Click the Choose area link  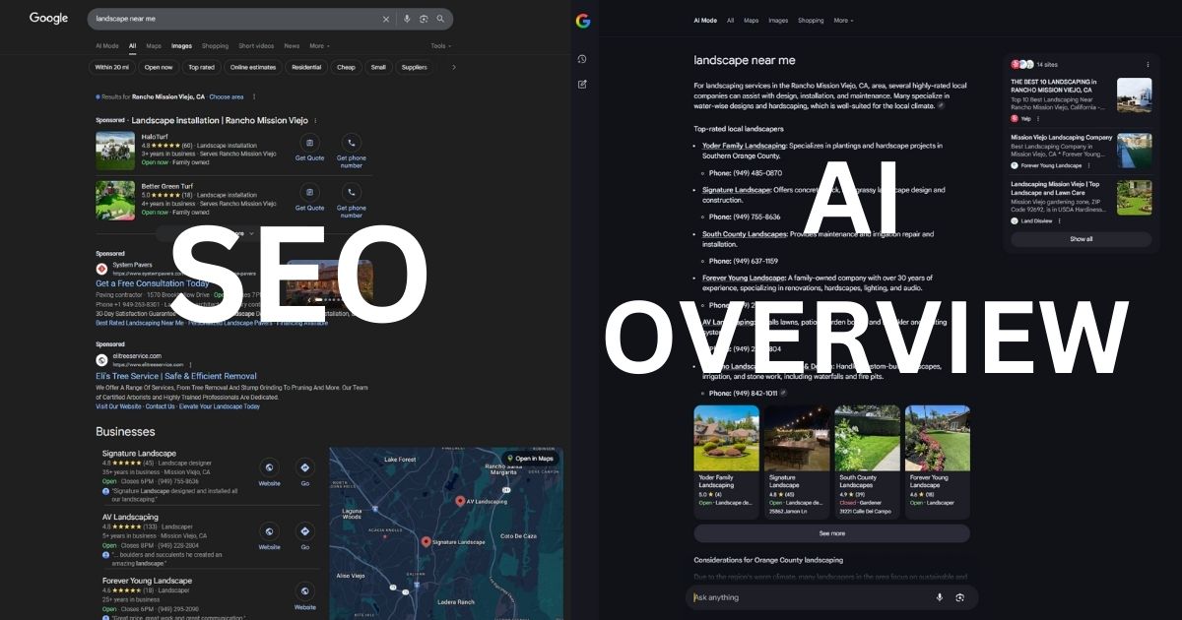pos(226,96)
